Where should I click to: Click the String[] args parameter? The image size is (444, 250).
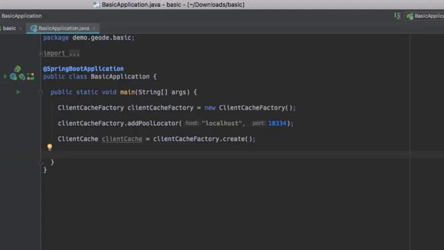coord(164,92)
